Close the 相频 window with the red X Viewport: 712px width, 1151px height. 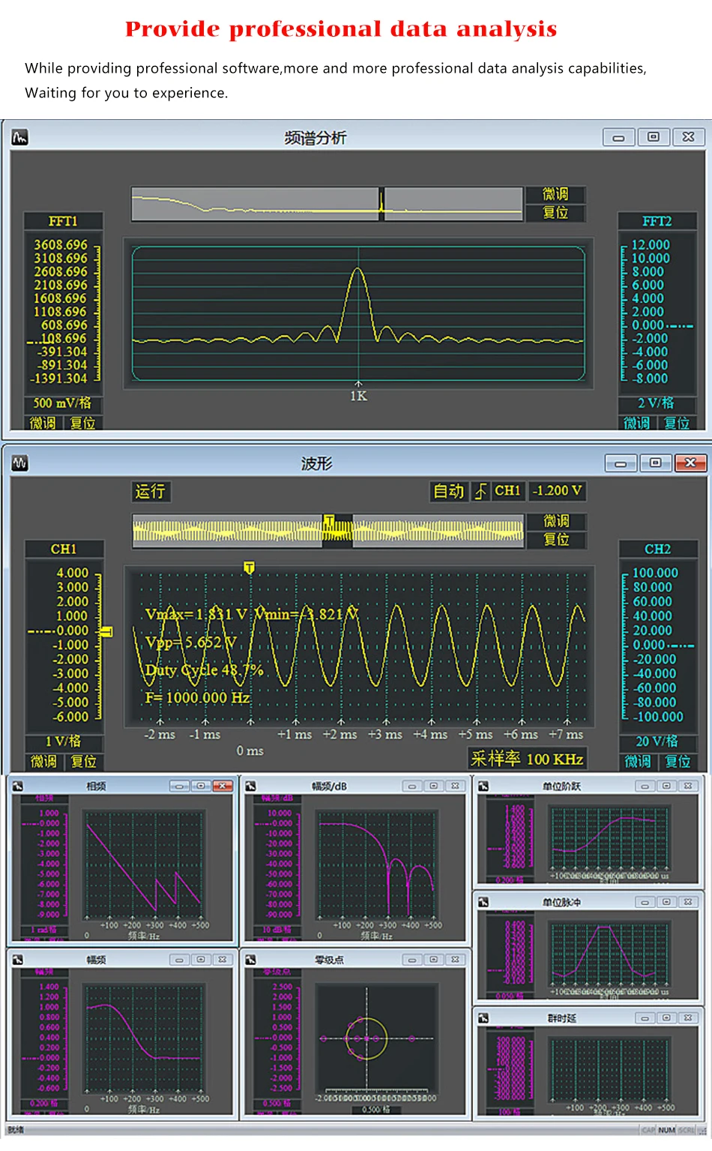click(x=223, y=786)
